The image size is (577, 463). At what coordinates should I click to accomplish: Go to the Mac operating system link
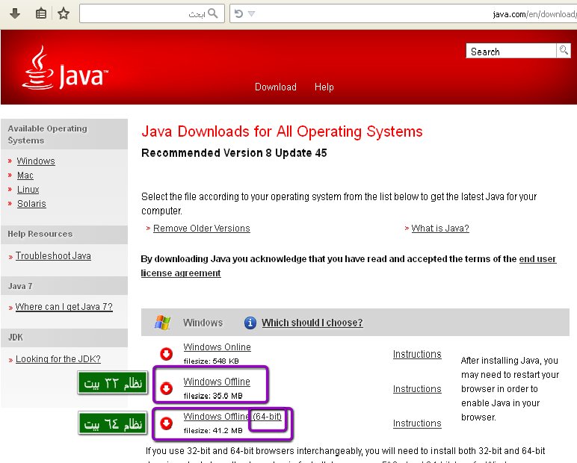(x=25, y=175)
